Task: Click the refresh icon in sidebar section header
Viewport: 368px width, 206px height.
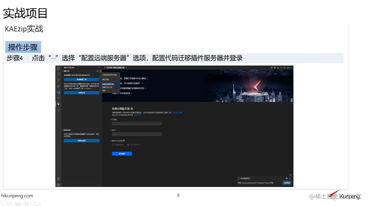Action: point(97,71)
